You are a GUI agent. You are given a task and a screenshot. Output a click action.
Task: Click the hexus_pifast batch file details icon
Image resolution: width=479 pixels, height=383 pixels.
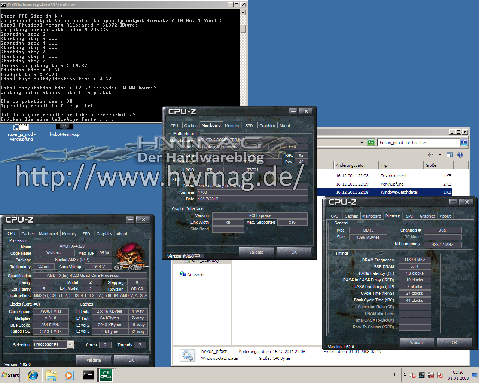[x=187, y=355]
